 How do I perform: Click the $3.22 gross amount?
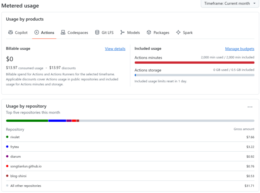point(250,147)
